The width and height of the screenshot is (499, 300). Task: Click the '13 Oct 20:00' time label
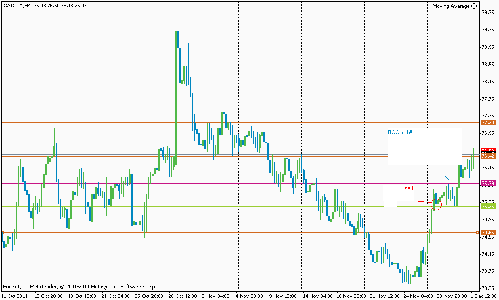coord(49,296)
